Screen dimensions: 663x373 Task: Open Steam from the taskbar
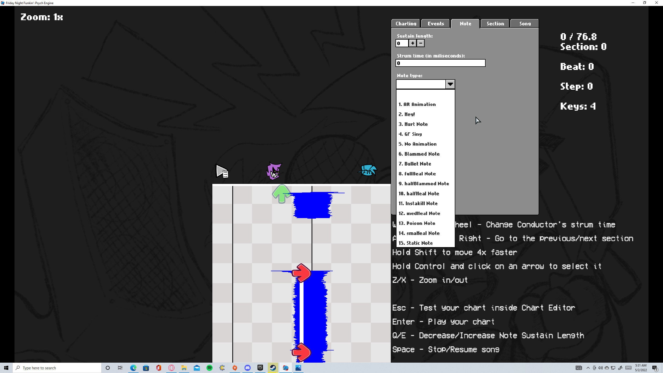pyautogui.click(x=273, y=368)
